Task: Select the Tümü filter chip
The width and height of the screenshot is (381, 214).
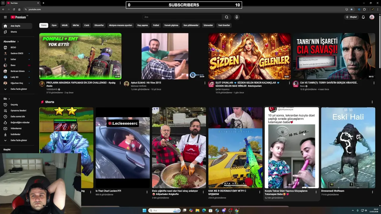Action: tap(44, 25)
